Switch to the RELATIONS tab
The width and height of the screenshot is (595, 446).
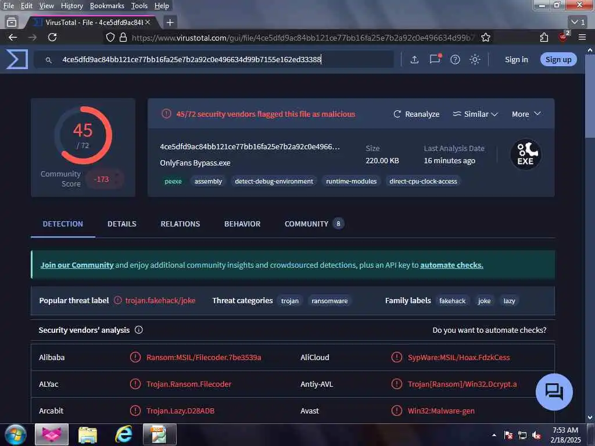[180, 224]
